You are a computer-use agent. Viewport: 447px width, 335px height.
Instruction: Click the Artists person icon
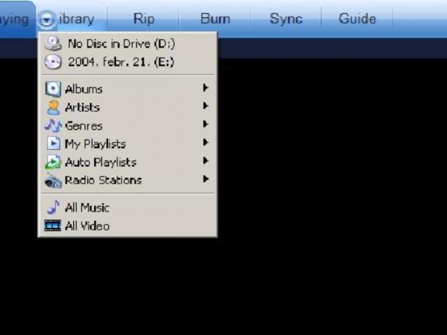[53, 107]
